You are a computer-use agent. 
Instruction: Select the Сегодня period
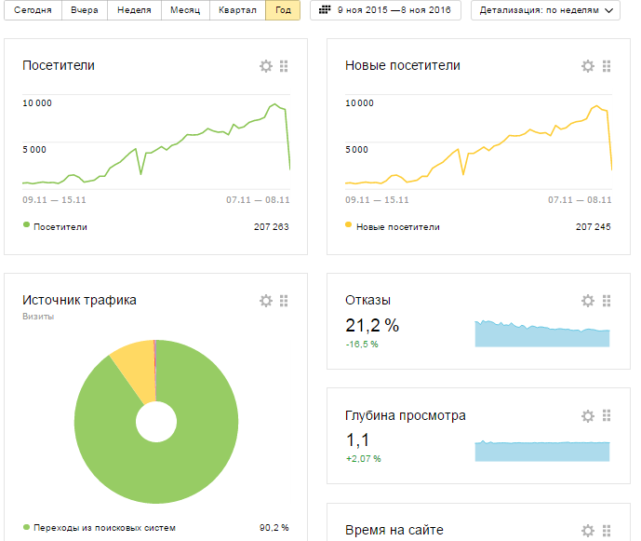[33, 10]
